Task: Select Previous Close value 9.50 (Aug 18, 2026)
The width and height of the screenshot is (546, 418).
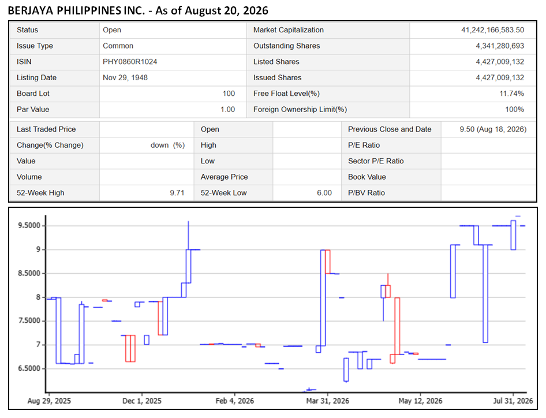Action: tap(493, 129)
